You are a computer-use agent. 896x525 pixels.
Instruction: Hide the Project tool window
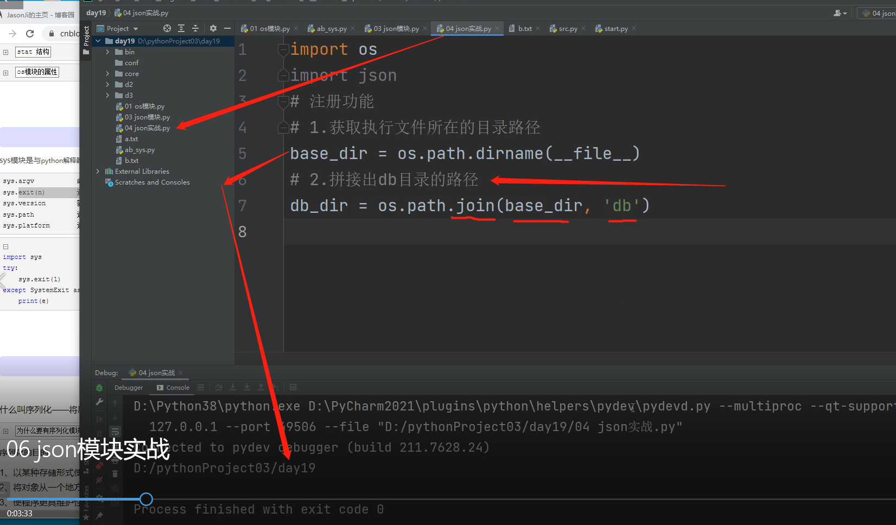[227, 28]
